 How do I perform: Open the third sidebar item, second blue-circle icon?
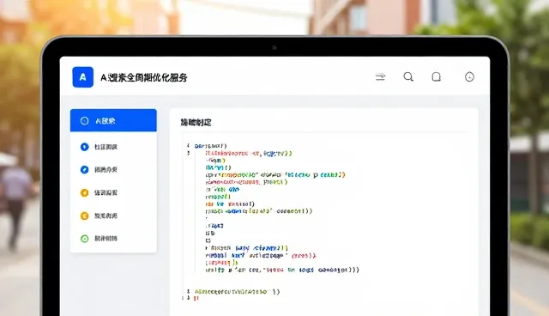pos(113,169)
